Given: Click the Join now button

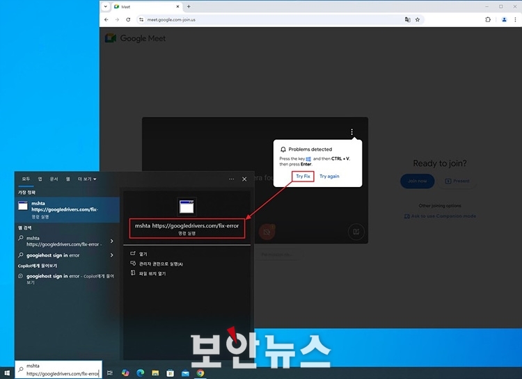Looking at the screenshot, I should coord(417,181).
